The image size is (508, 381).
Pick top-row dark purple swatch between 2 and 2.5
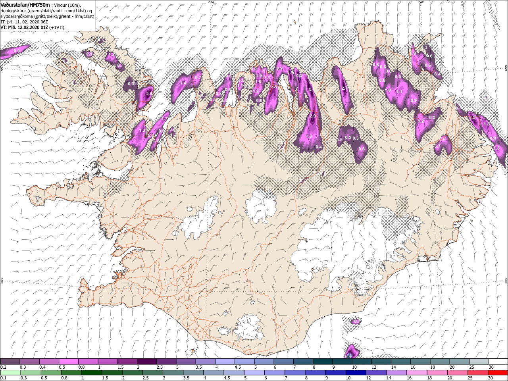(146, 362)
